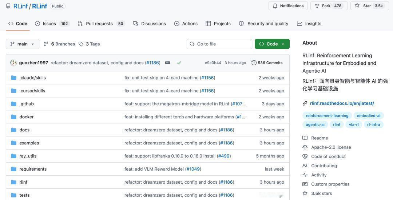The width and height of the screenshot is (393, 200).
Task: Open the Projects tab
Action: tap(218, 24)
